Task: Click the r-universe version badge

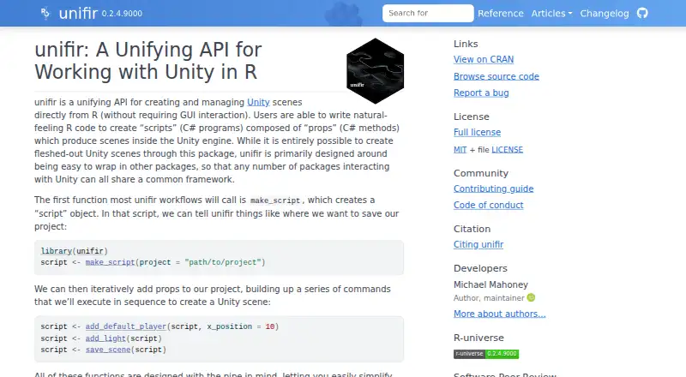Action: pos(486,354)
